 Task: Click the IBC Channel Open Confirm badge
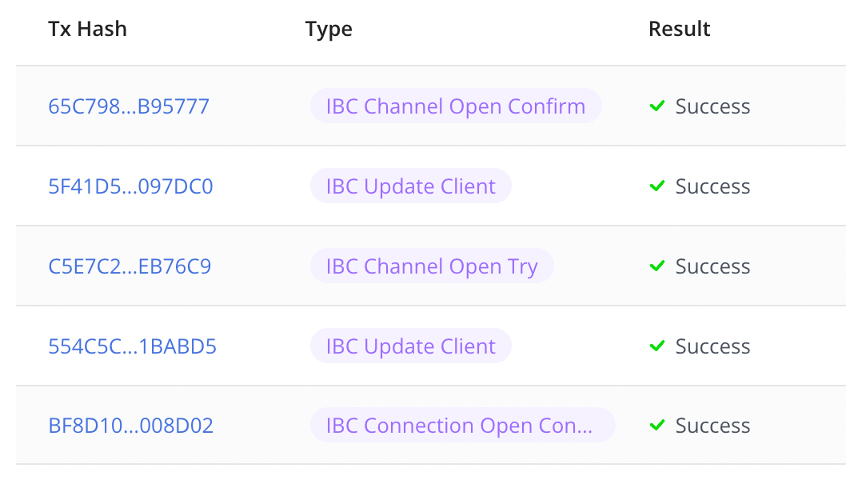(x=455, y=106)
